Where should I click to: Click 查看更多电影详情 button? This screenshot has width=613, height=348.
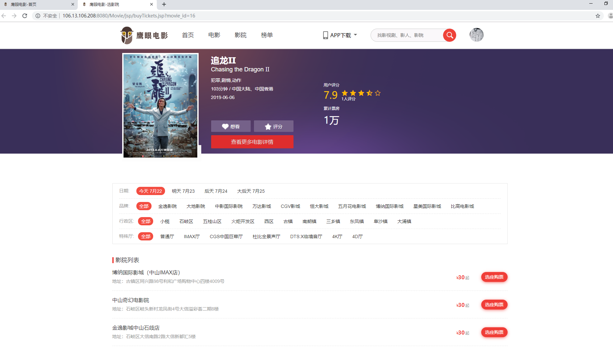point(252,142)
